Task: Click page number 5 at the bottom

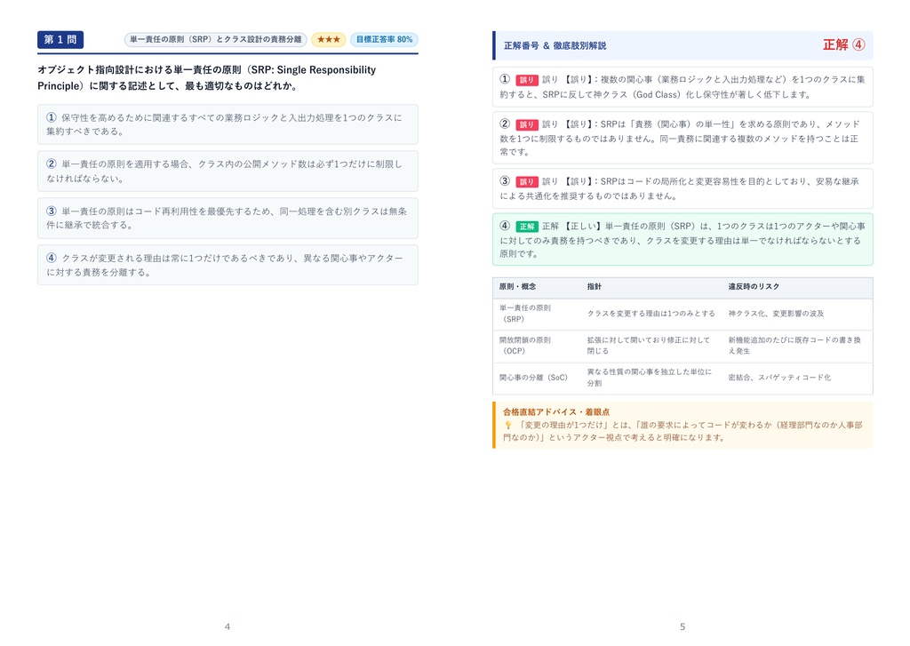Action: (682, 626)
